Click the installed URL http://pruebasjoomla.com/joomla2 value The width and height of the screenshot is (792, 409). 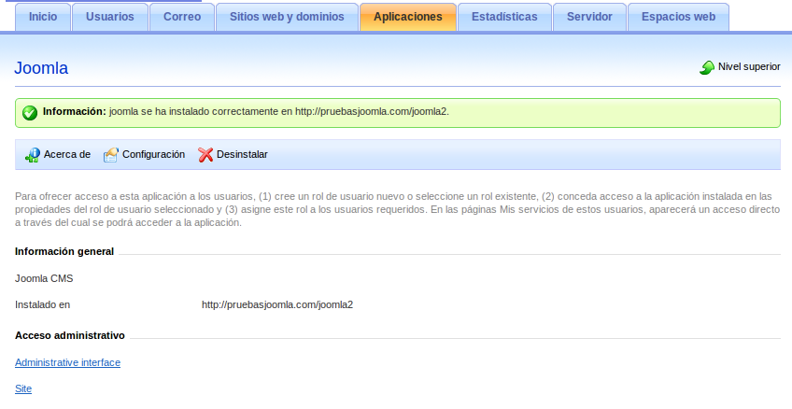click(277, 305)
